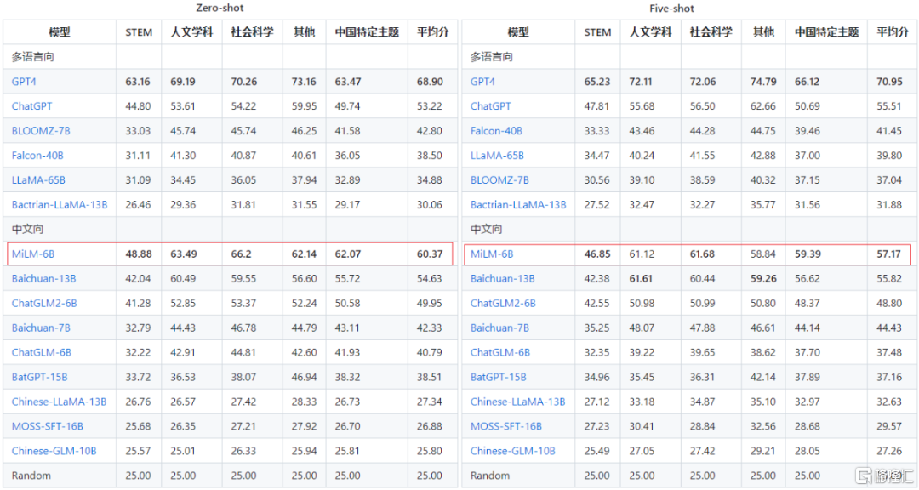This screenshot has height=490, width=919.
Task: Click Baichuan-13B humanities value 61.61
Action: 641,278
